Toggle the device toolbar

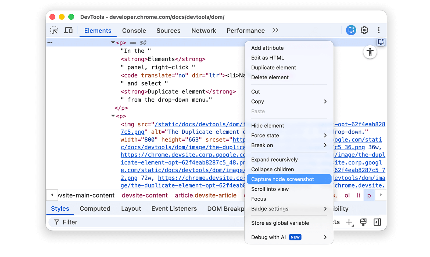pos(69,30)
